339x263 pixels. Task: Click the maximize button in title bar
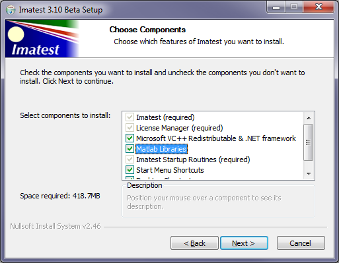point(294,7)
